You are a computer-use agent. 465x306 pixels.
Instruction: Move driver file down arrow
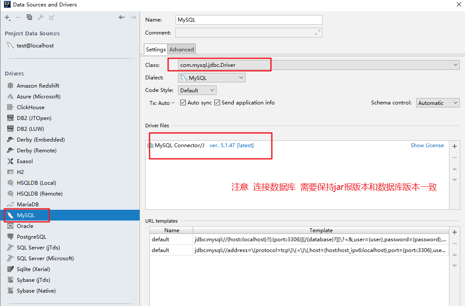(x=454, y=180)
